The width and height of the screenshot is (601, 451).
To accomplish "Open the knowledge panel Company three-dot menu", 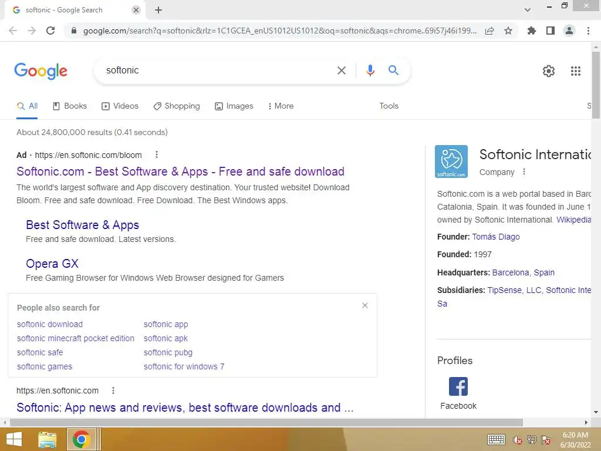I will (x=524, y=172).
